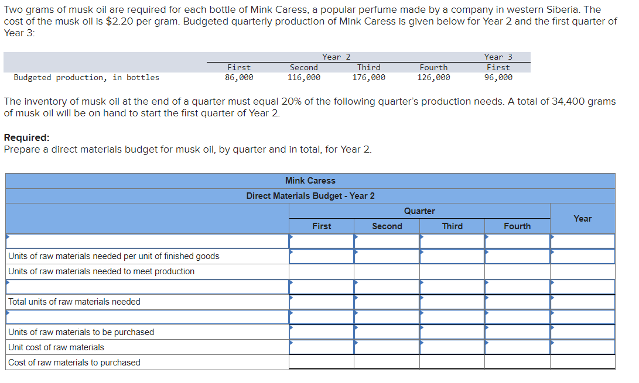
Task: Click Third quarter cell of units to be purchased
Action: click(452, 332)
